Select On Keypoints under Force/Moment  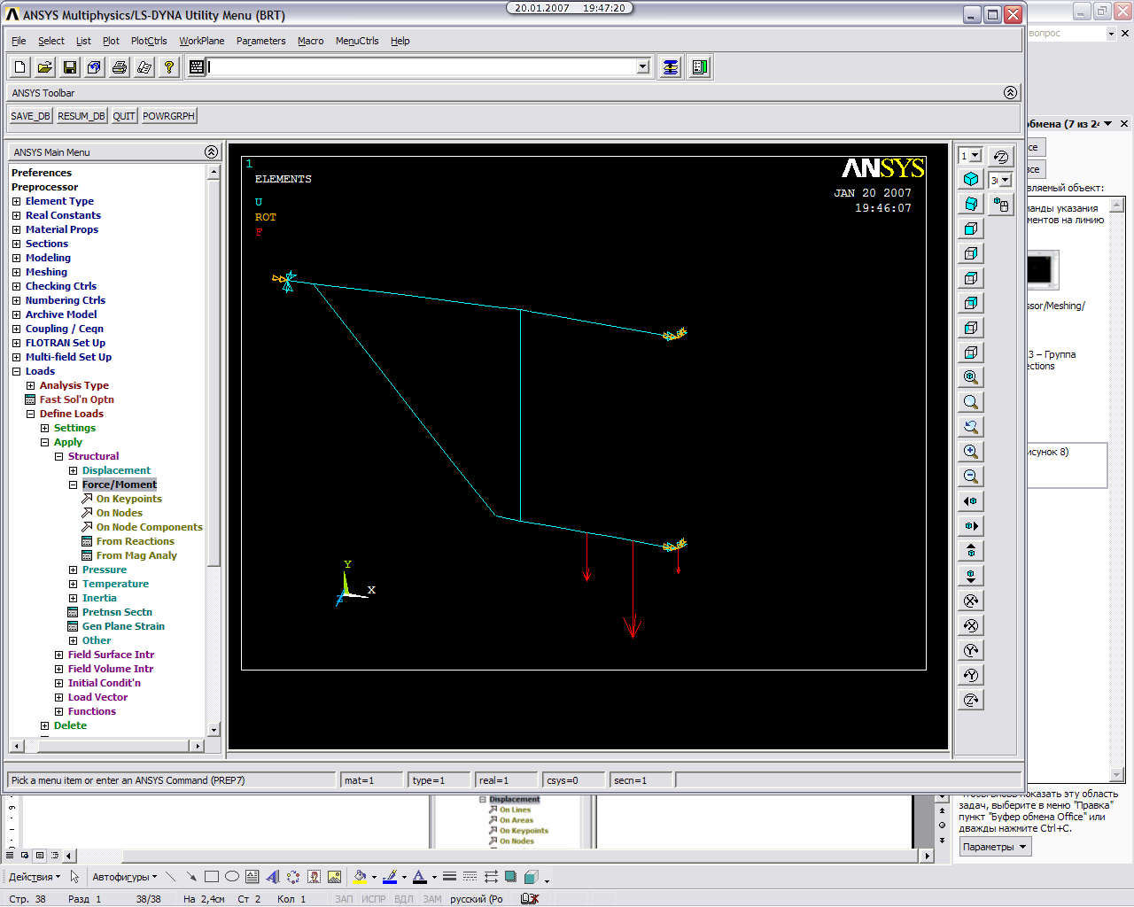(128, 499)
